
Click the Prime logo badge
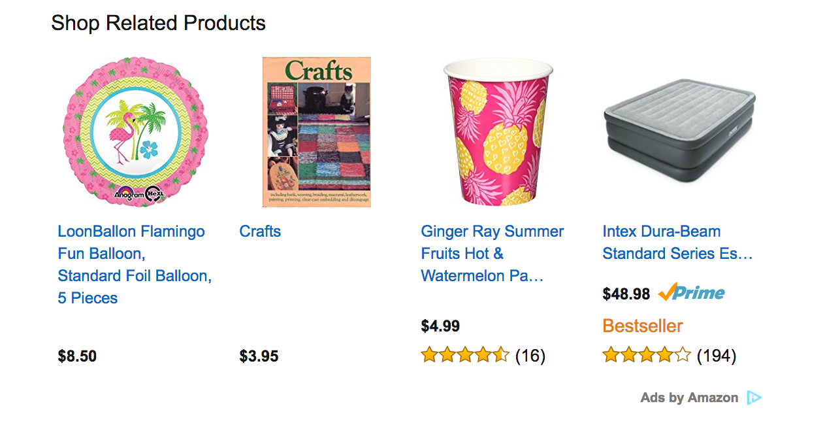coord(691,293)
